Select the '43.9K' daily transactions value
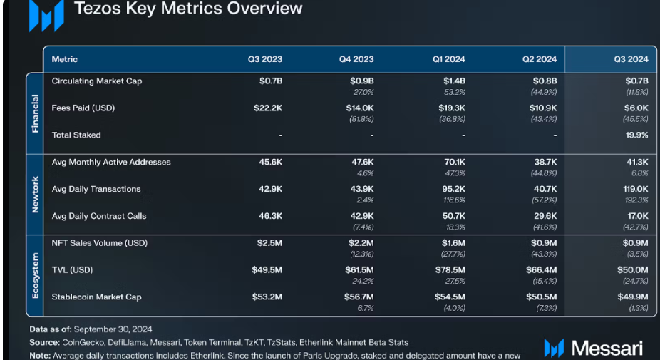Screen dimensions: 660x360 pyautogui.click(x=362, y=189)
